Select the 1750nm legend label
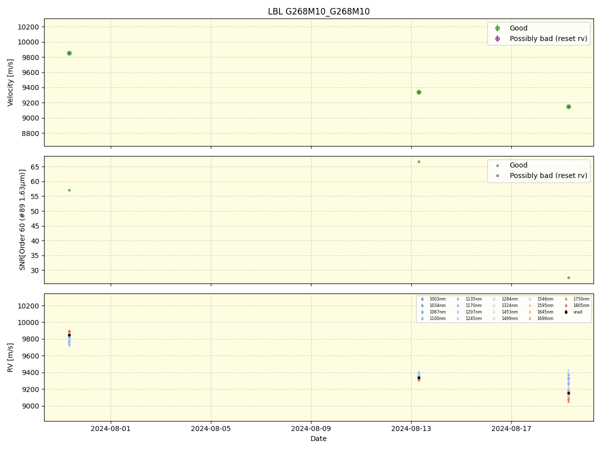 point(581,299)
